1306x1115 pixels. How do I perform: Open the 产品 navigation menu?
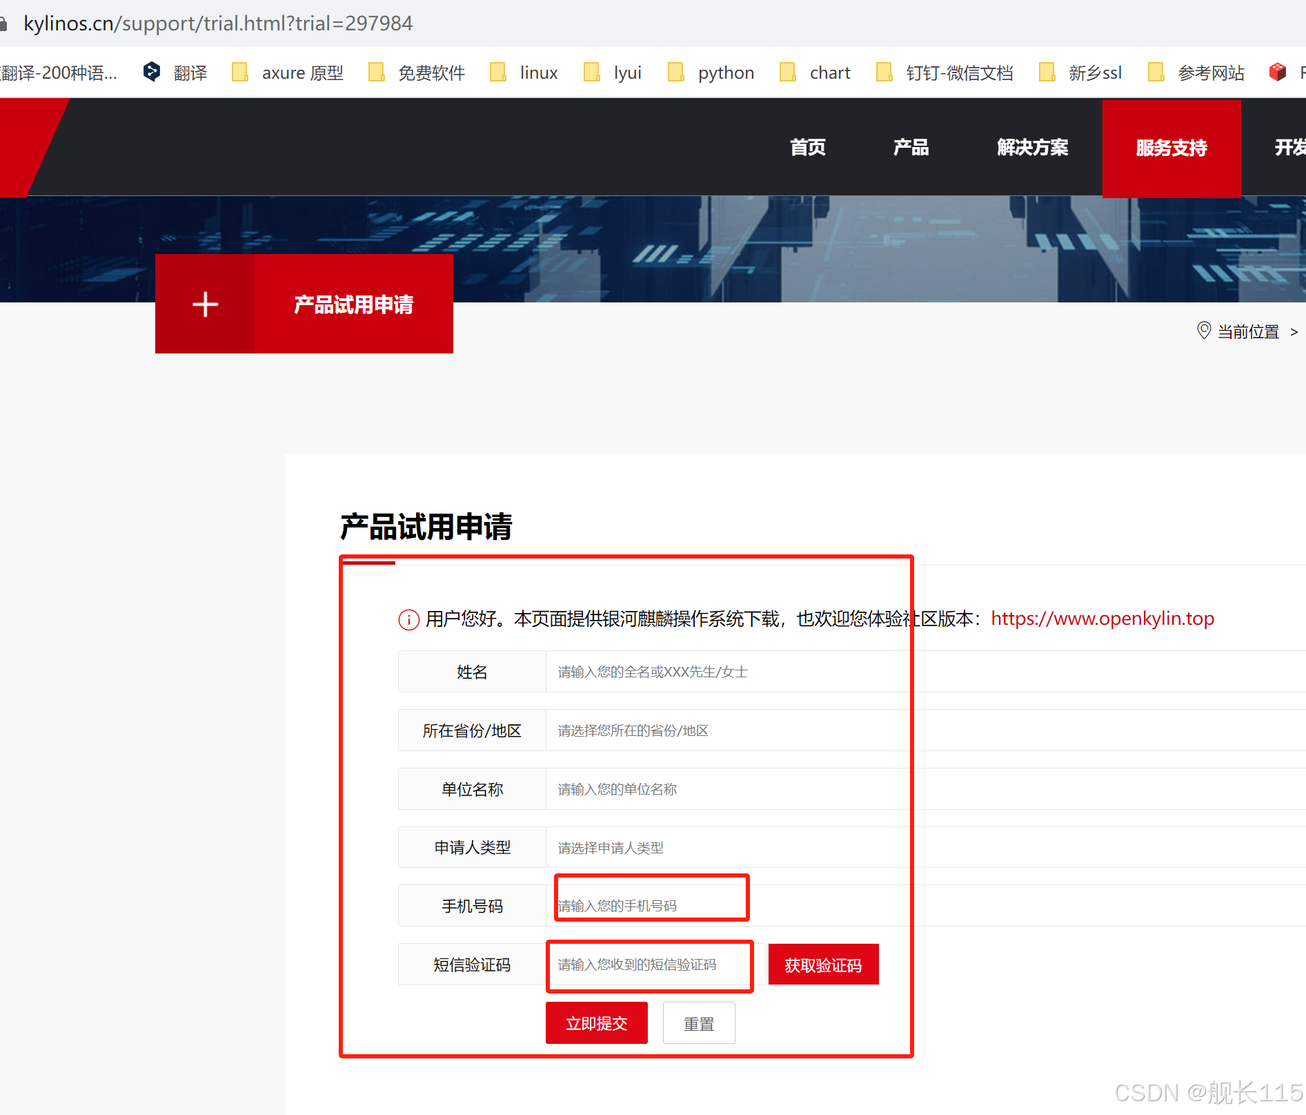coord(911,148)
